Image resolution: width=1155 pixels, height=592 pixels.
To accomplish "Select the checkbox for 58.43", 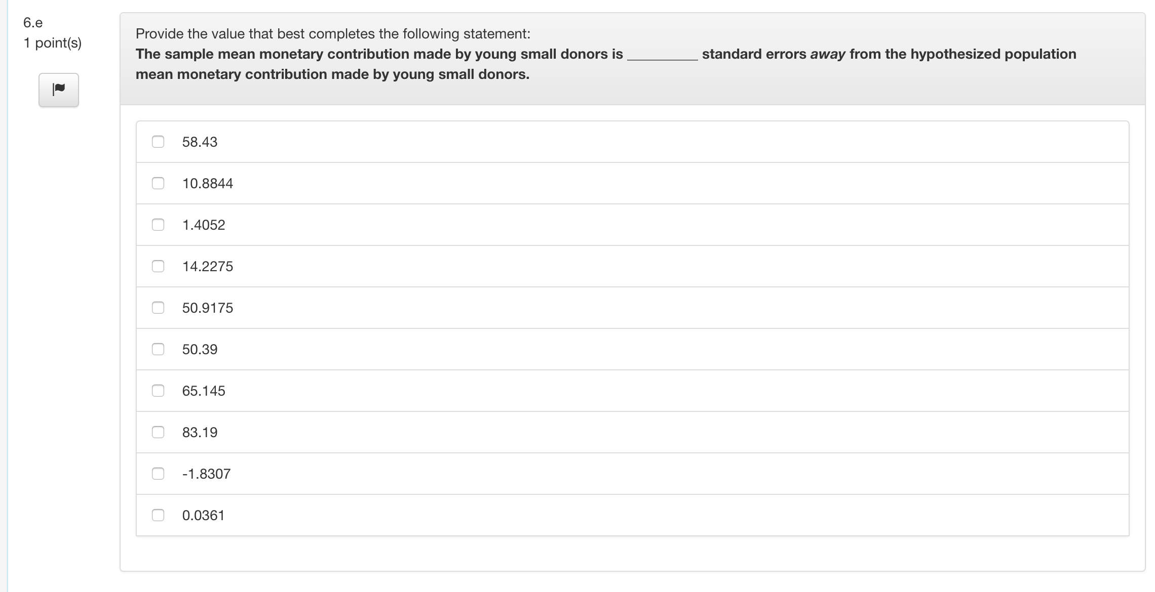I will point(158,142).
